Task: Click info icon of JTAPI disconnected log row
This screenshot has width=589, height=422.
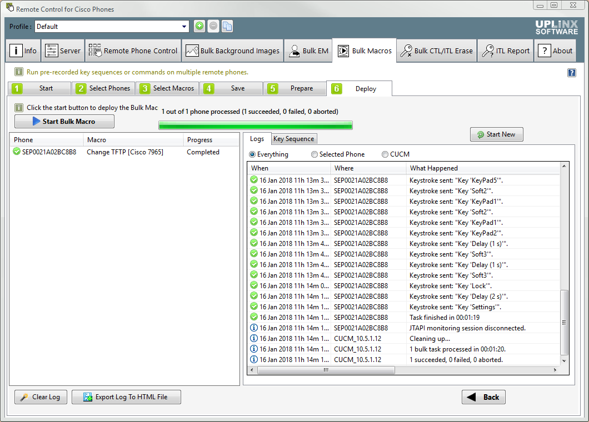Action: [x=254, y=328]
